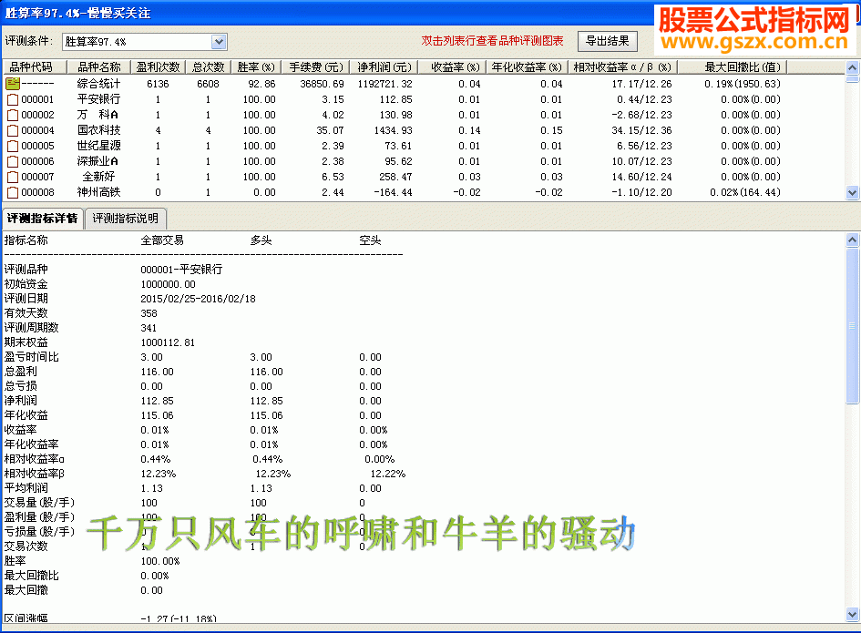Click relative return value 34.15/12.36
The image size is (861, 633).
tap(642, 130)
